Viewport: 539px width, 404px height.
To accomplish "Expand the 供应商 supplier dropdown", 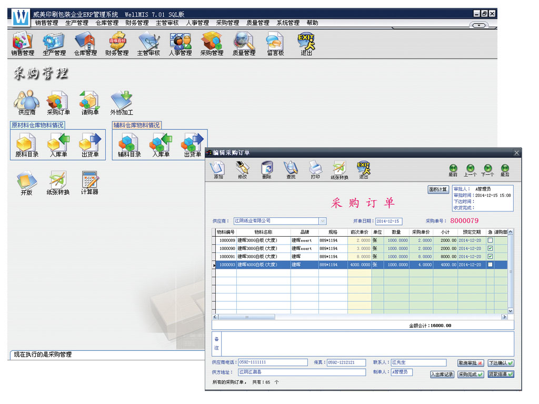I will [323, 221].
